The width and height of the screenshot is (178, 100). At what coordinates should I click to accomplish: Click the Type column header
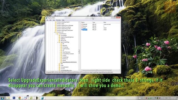[98, 22]
